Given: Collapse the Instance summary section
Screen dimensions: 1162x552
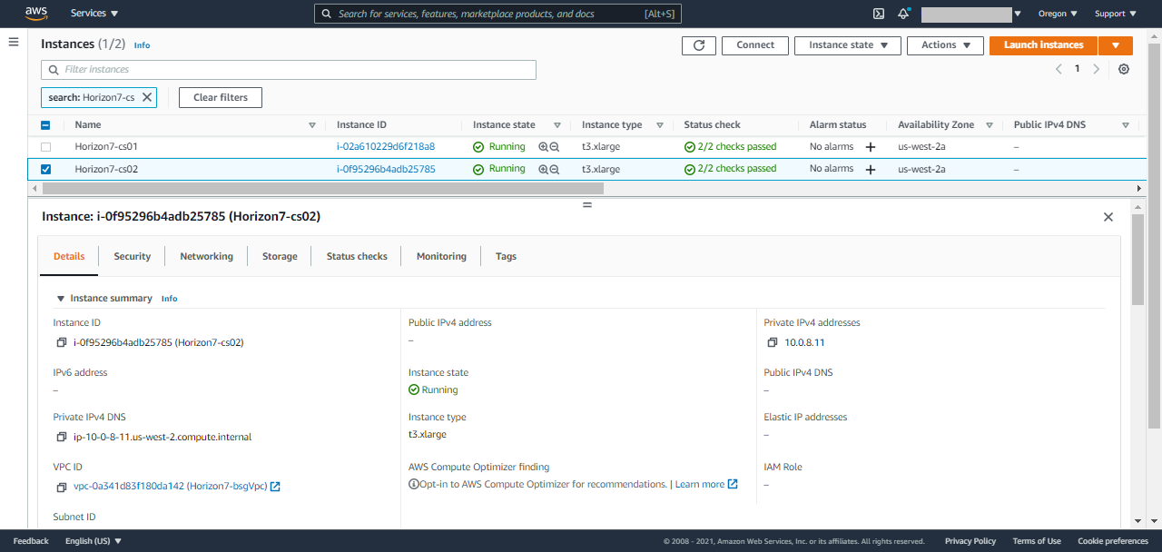Looking at the screenshot, I should pyautogui.click(x=60, y=298).
